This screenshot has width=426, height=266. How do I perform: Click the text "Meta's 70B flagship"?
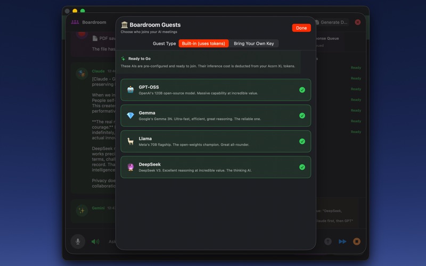155,145
